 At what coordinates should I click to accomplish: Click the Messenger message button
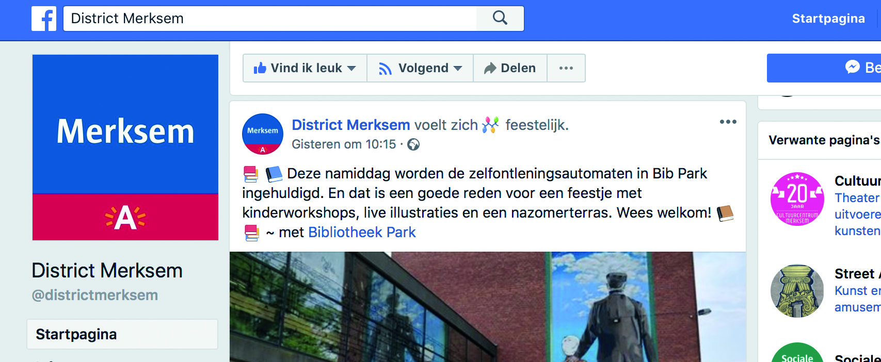(x=824, y=68)
